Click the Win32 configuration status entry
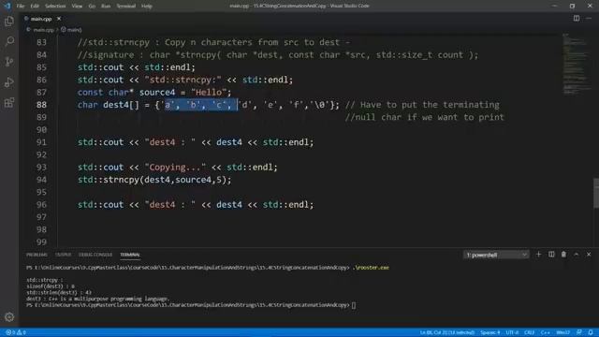 coord(563,332)
